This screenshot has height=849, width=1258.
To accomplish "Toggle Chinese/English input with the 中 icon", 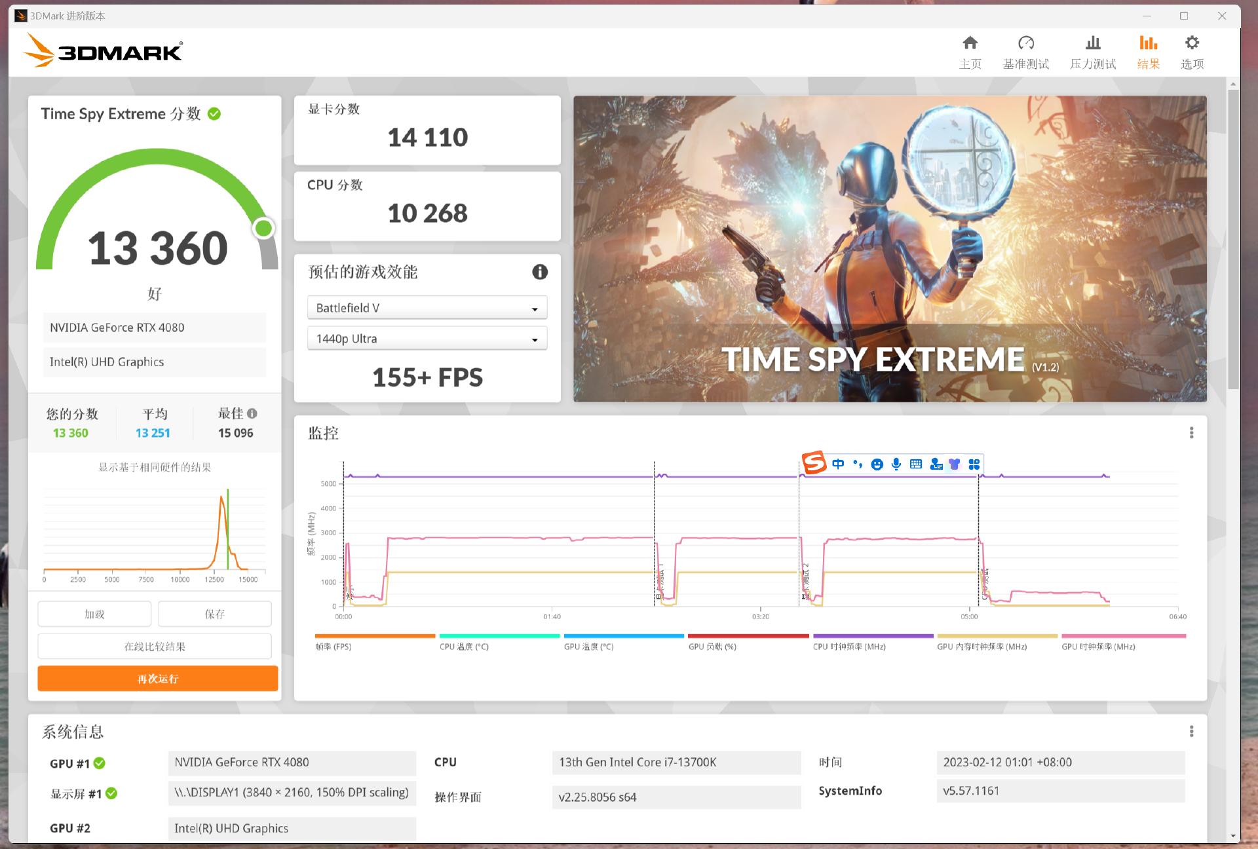I will [839, 464].
